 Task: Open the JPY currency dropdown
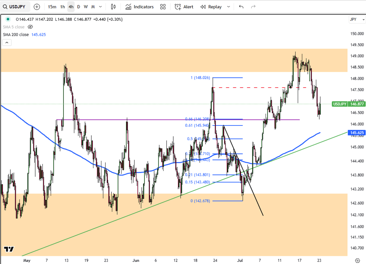click(x=357, y=20)
